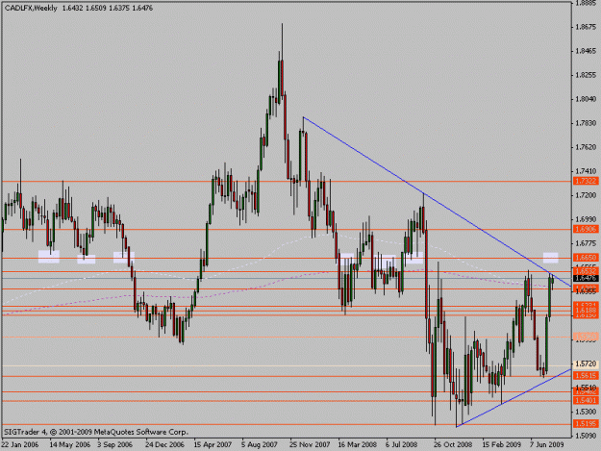
Task: Click the 1.5300 price axis label
Action: click(x=586, y=412)
